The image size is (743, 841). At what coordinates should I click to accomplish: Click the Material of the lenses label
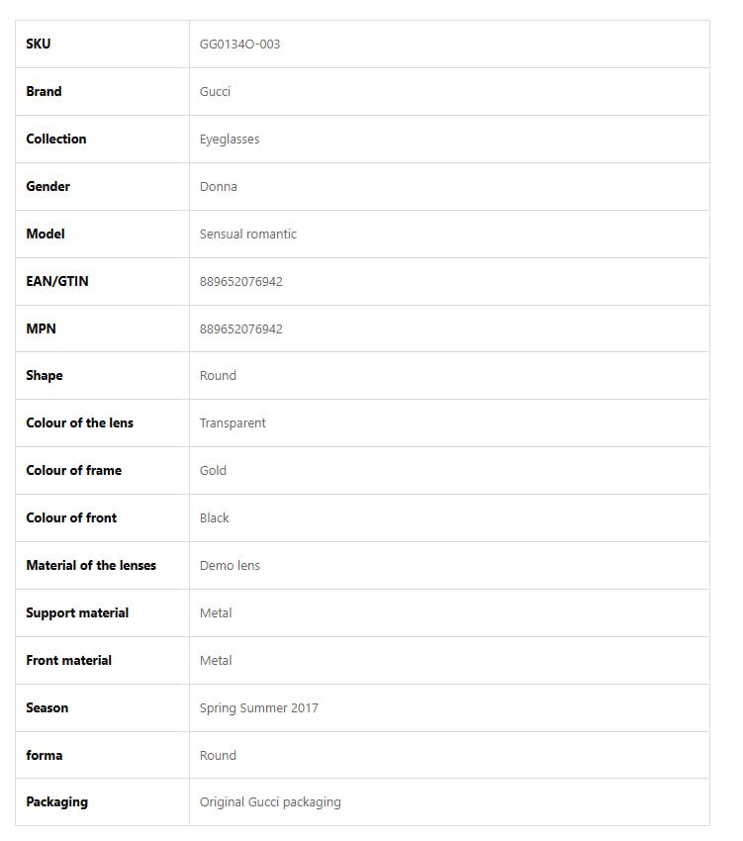tap(91, 566)
